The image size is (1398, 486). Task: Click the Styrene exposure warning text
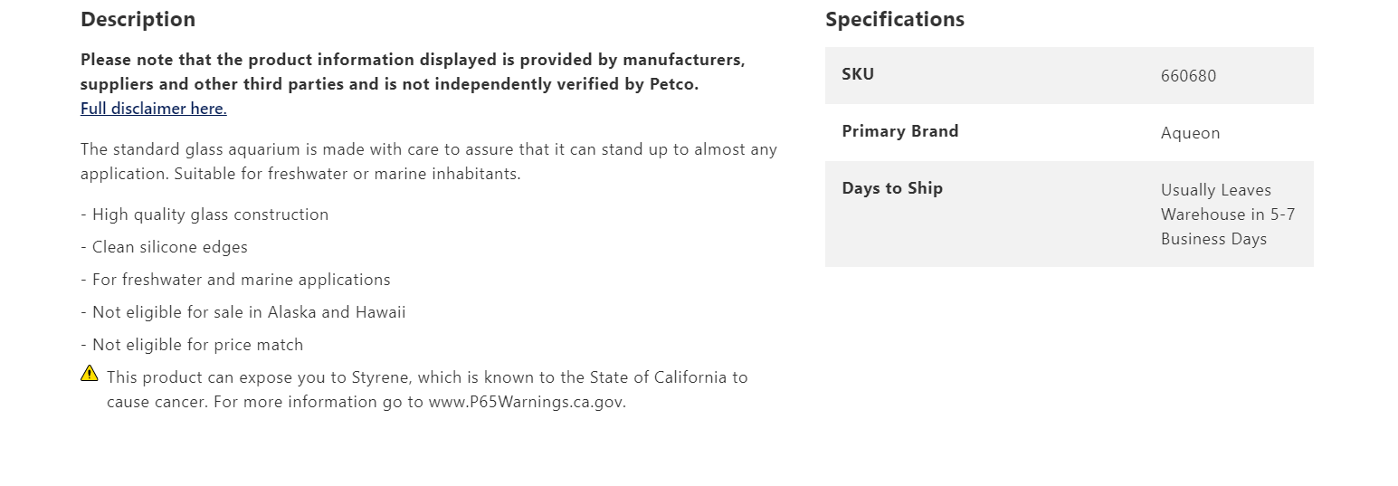(x=427, y=389)
